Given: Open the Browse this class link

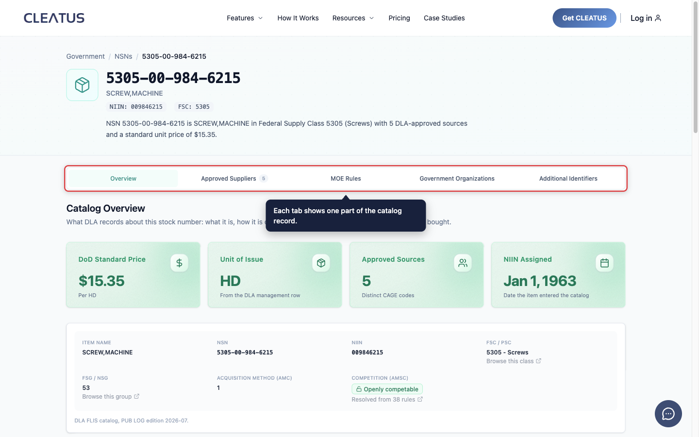Looking at the screenshot, I should (514, 361).
